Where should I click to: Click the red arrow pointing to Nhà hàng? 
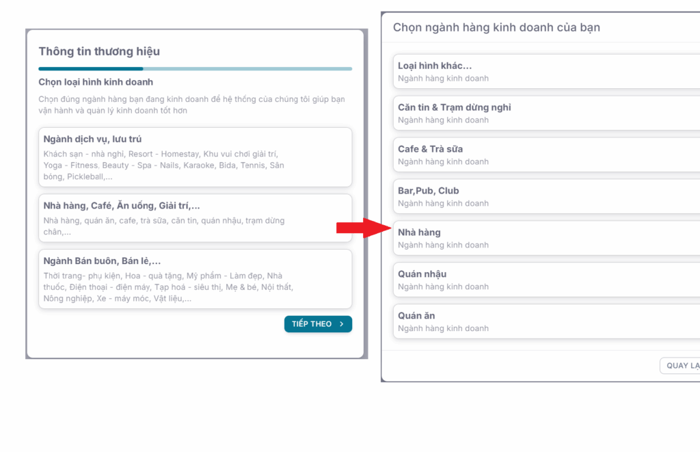coord(364,228)
